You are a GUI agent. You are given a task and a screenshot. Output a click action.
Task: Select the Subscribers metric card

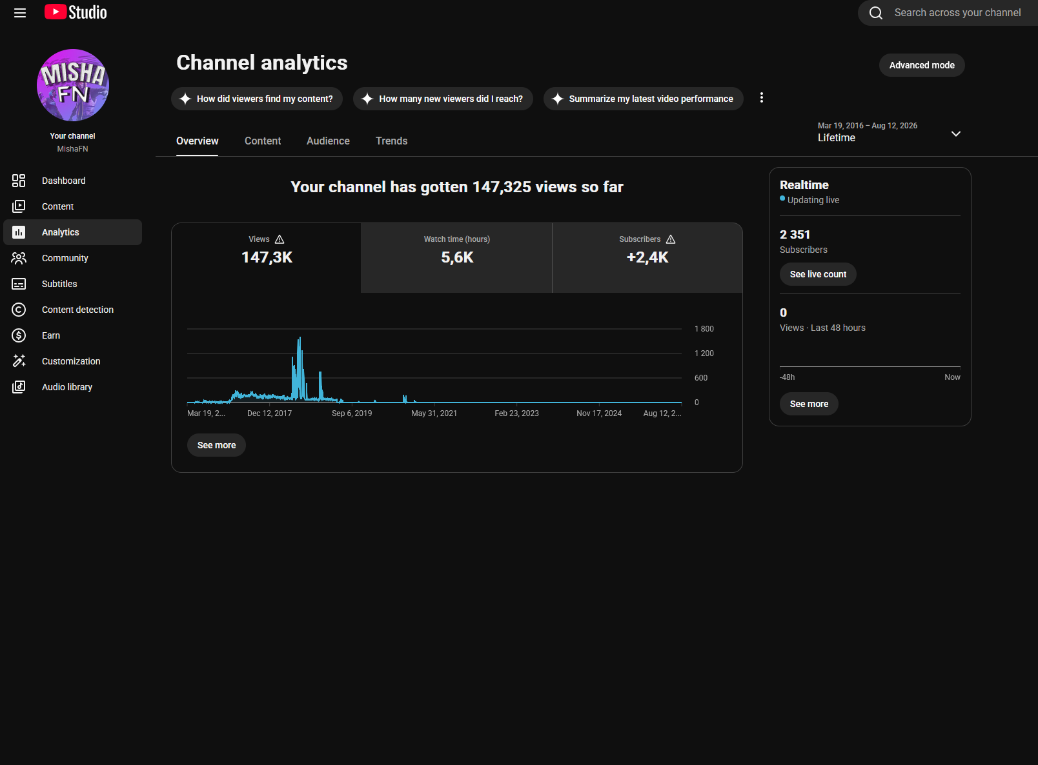coord(647,258)
